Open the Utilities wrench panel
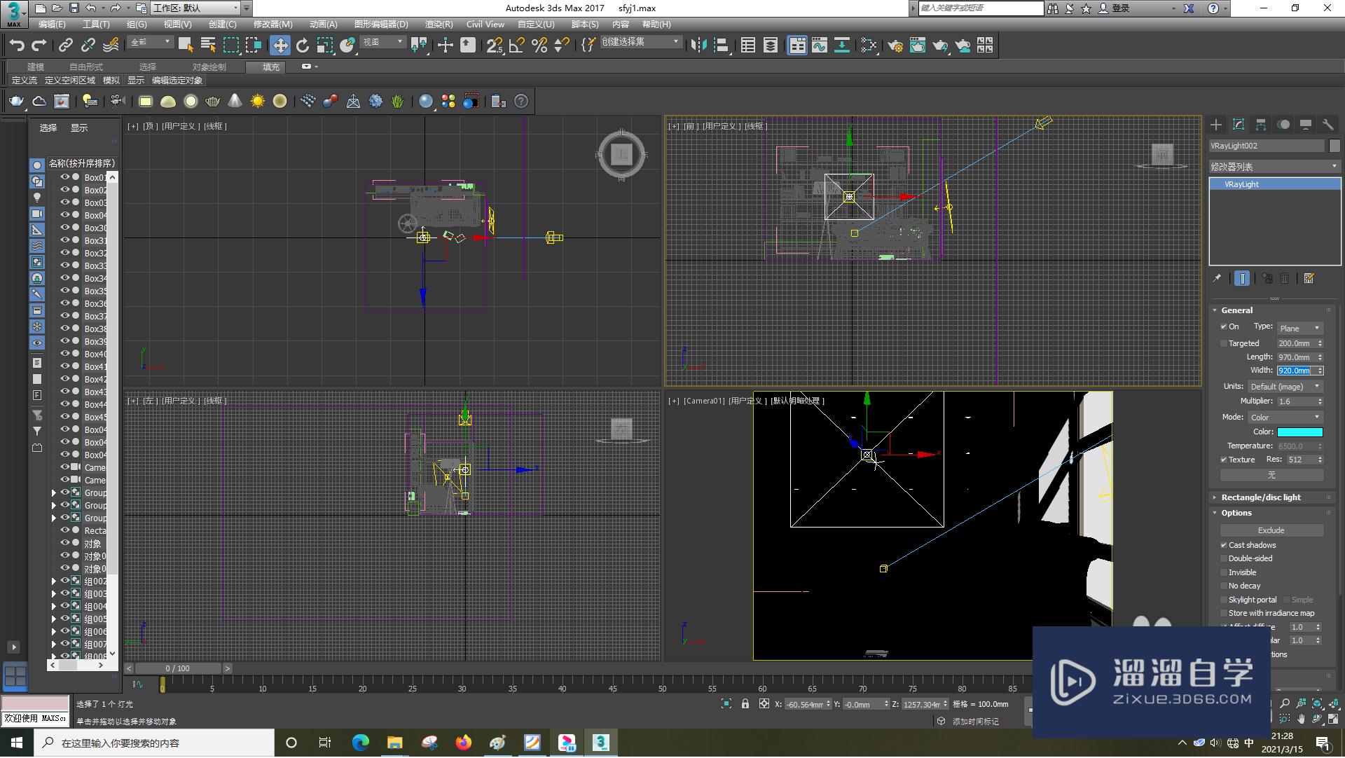 (x=1327, y=125)
